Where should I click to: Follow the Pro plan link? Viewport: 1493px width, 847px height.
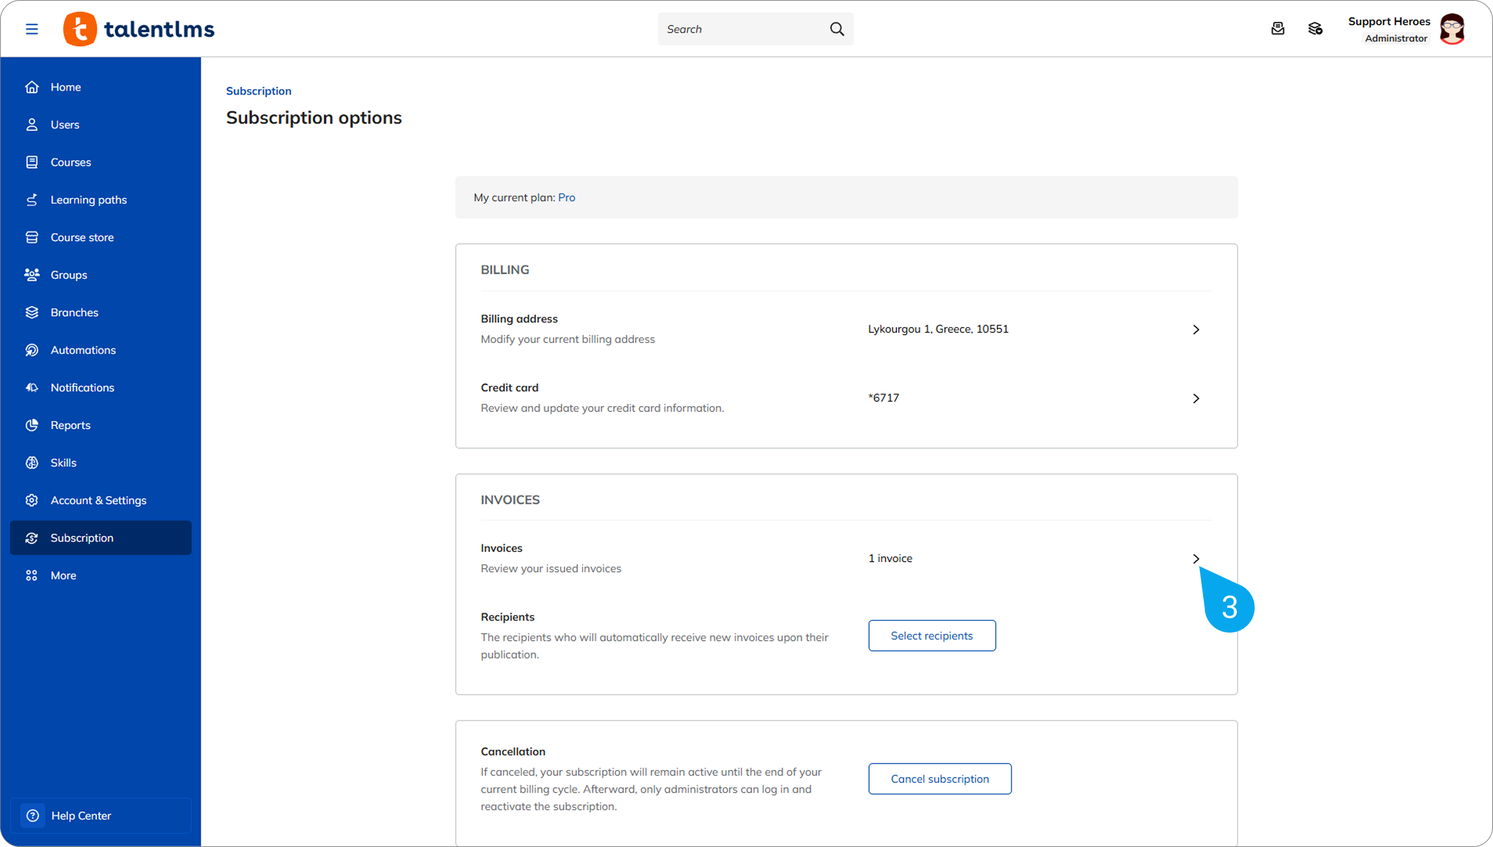click(567, 197)
